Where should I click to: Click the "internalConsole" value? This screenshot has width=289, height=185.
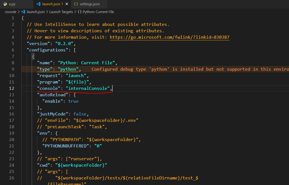tap(88, 88)
